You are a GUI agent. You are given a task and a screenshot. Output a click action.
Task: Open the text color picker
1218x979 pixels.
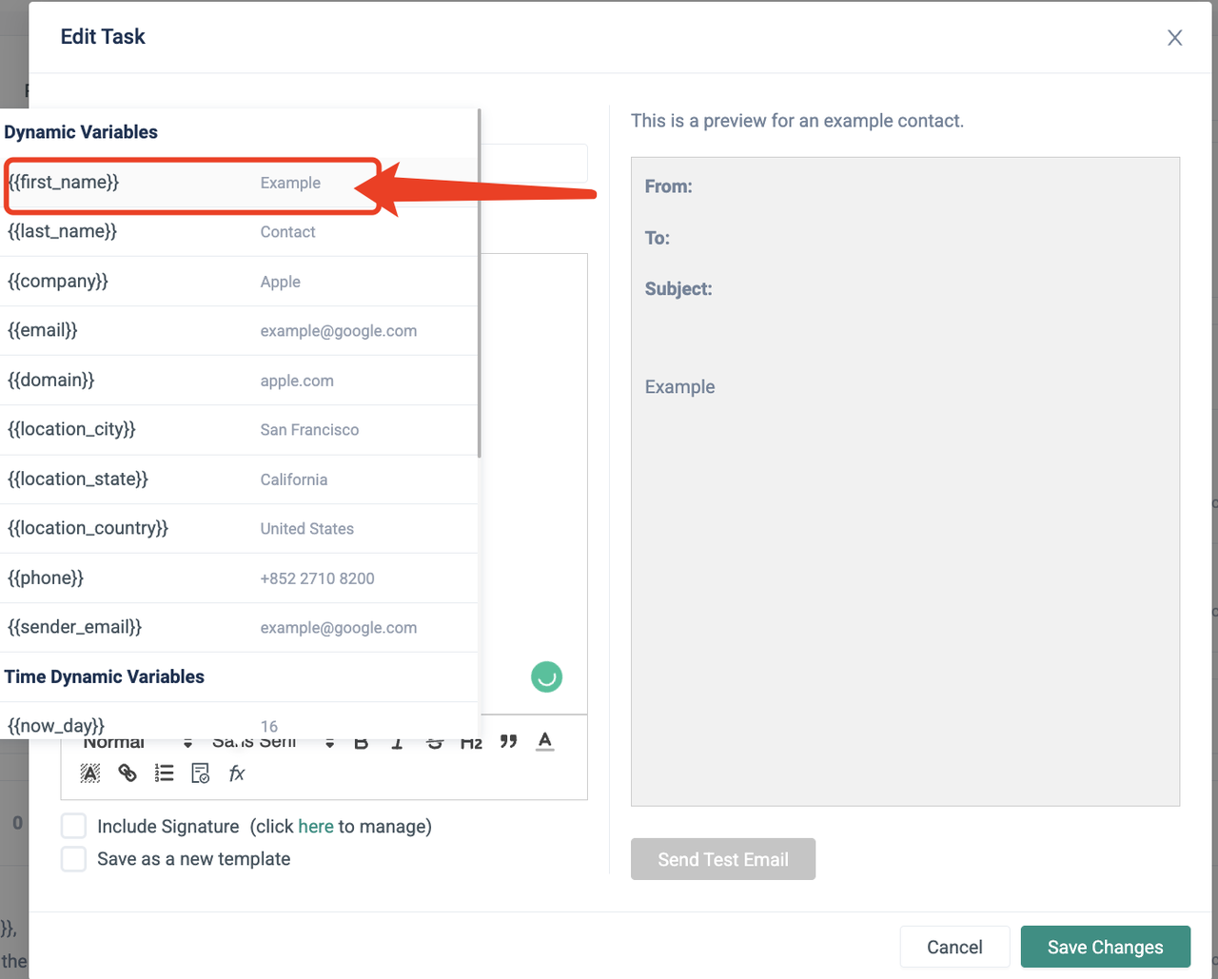[544, 742]
